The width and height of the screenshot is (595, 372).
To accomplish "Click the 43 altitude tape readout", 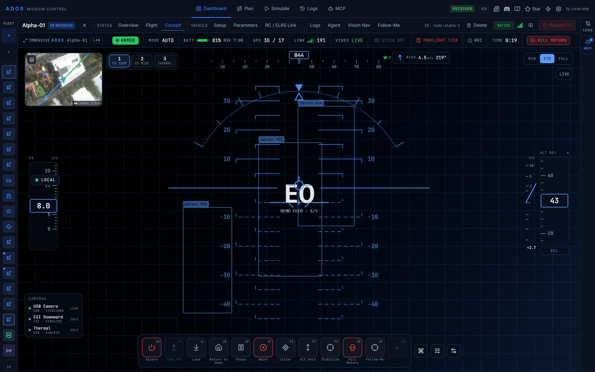I will 554,201.
